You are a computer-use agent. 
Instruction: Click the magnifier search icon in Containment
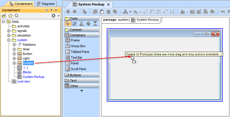click(16, 16)
